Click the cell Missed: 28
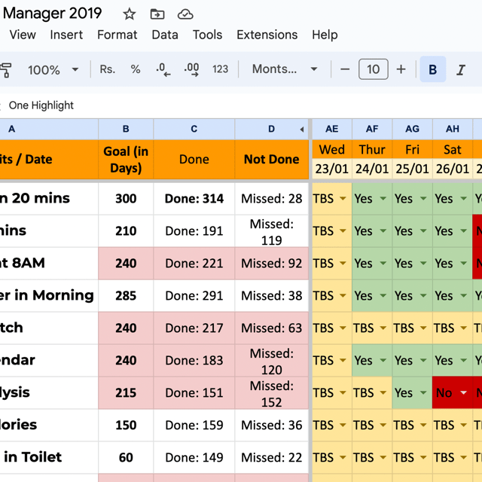The height and width of the screenshot is (482, 482). [x=271, y=199]
